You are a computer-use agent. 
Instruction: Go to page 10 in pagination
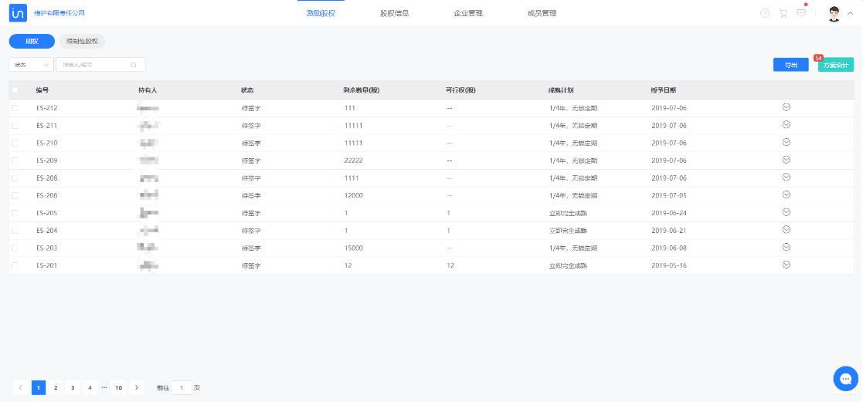(x=118, y=387)
